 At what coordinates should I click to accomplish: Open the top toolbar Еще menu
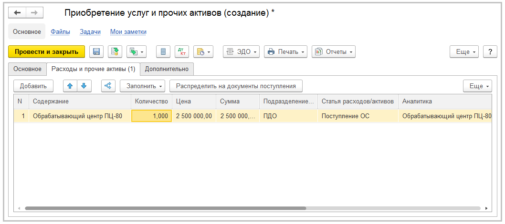coord(464,51)
